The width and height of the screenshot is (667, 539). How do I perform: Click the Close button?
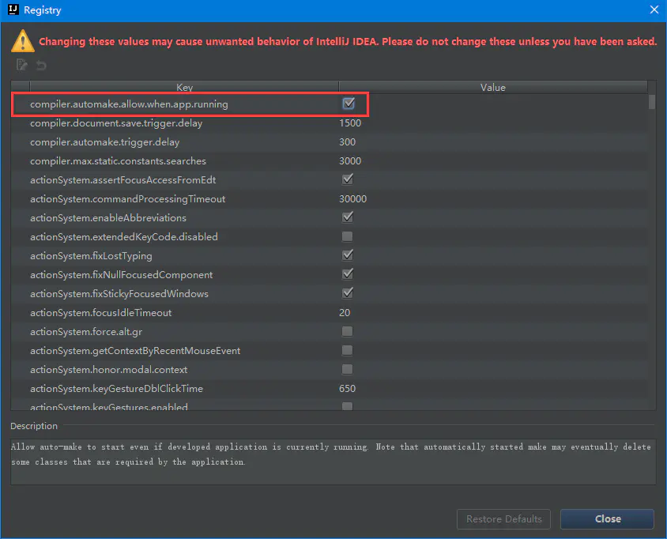pyautogui.click(x=608, y=519)
